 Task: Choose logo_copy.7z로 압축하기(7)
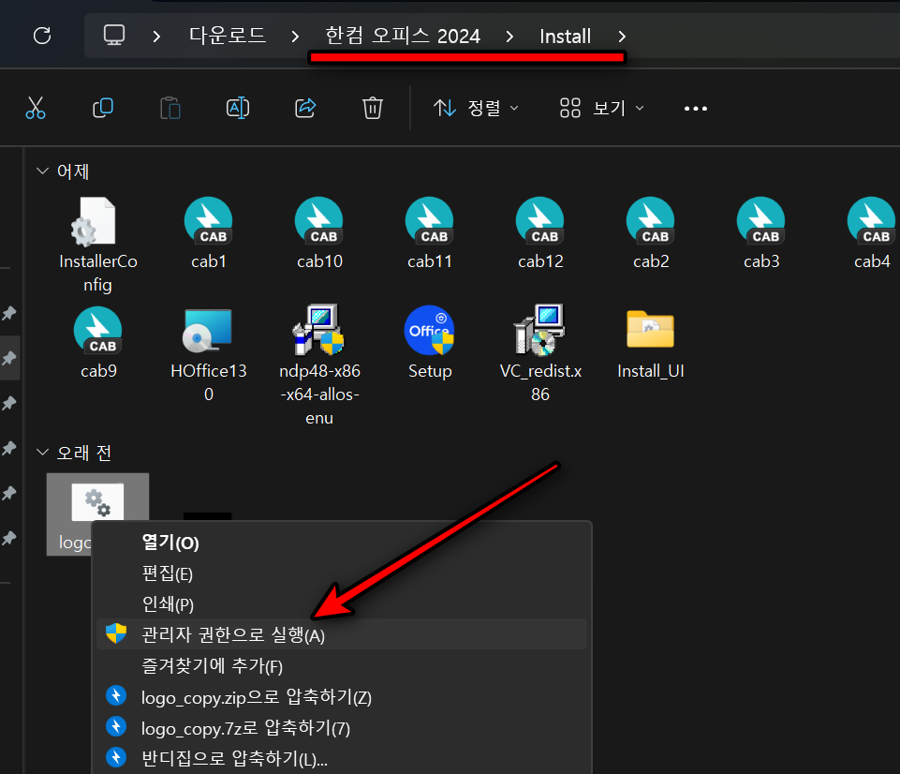[x=342, y=727]
